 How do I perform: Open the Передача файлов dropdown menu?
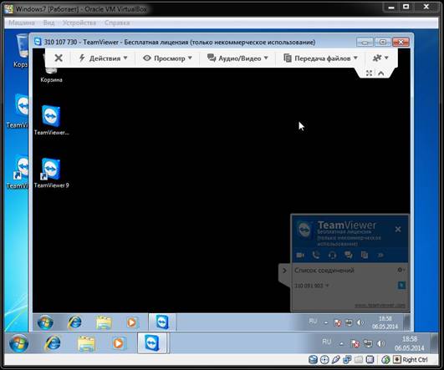point(320,58)
